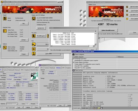Click Edit button in Project section
Image resolution: width=138 pixels, height=111 pixels.
24,23
